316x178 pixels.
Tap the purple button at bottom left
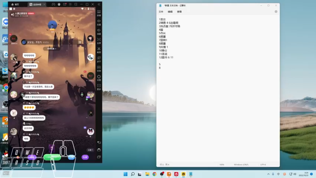32,157
